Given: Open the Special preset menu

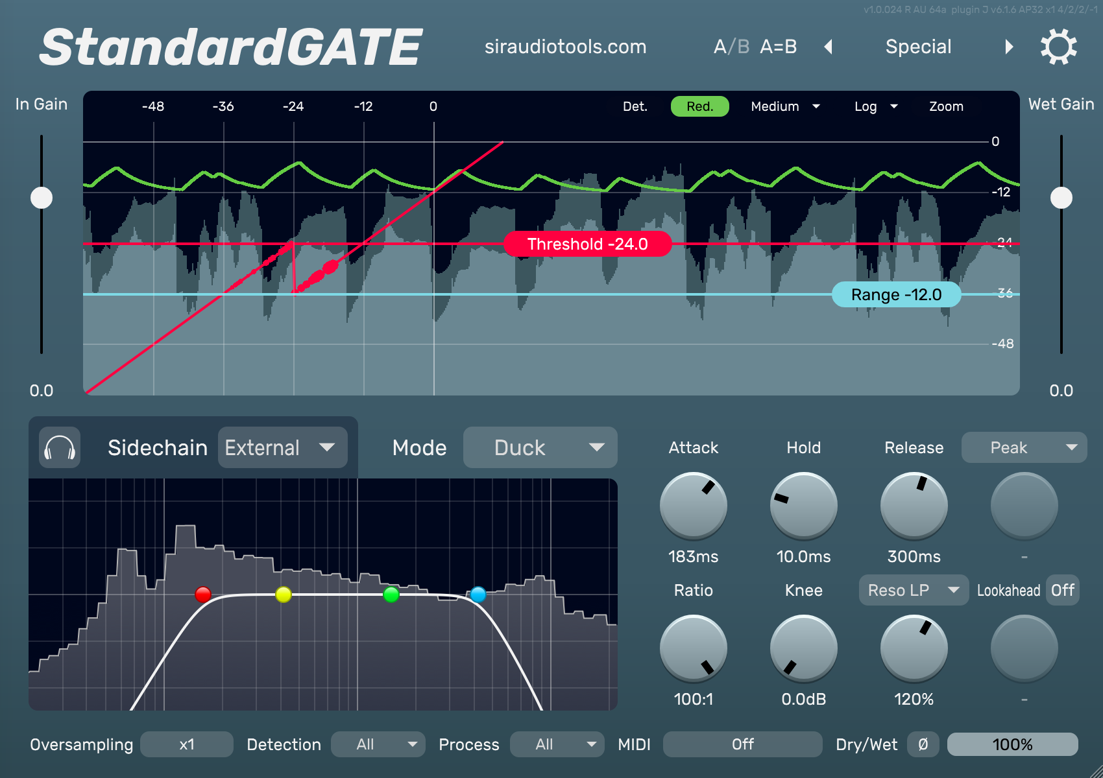Looking at the screenshot, I should [918, 47].
